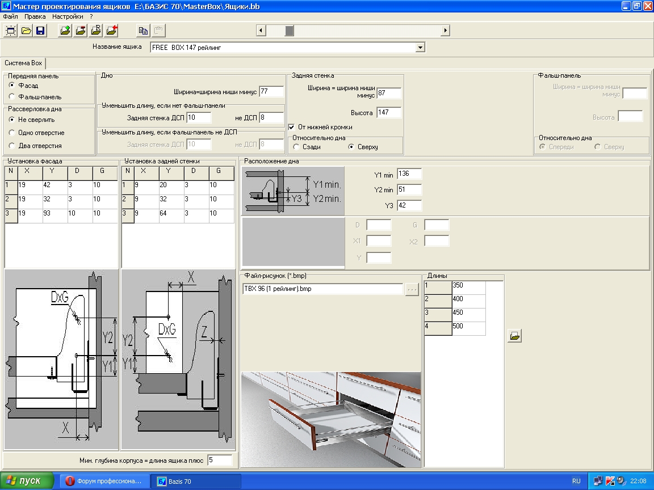Click the file name field ТВХ 96 (1 рейлинг).bmp
Screen dimensions: 654x490
point(323,289)
